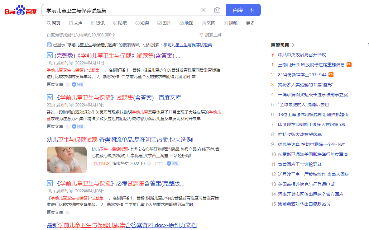Open original query link 学前儿童卫生与保荐试题集
The width and height of the screenshot is (369, 230).
pyautogui.click(x=188, y=45)
